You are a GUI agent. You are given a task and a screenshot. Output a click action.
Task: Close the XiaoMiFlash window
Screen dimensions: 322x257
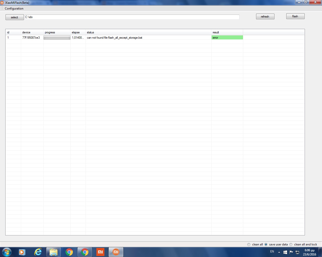(315, 2)
